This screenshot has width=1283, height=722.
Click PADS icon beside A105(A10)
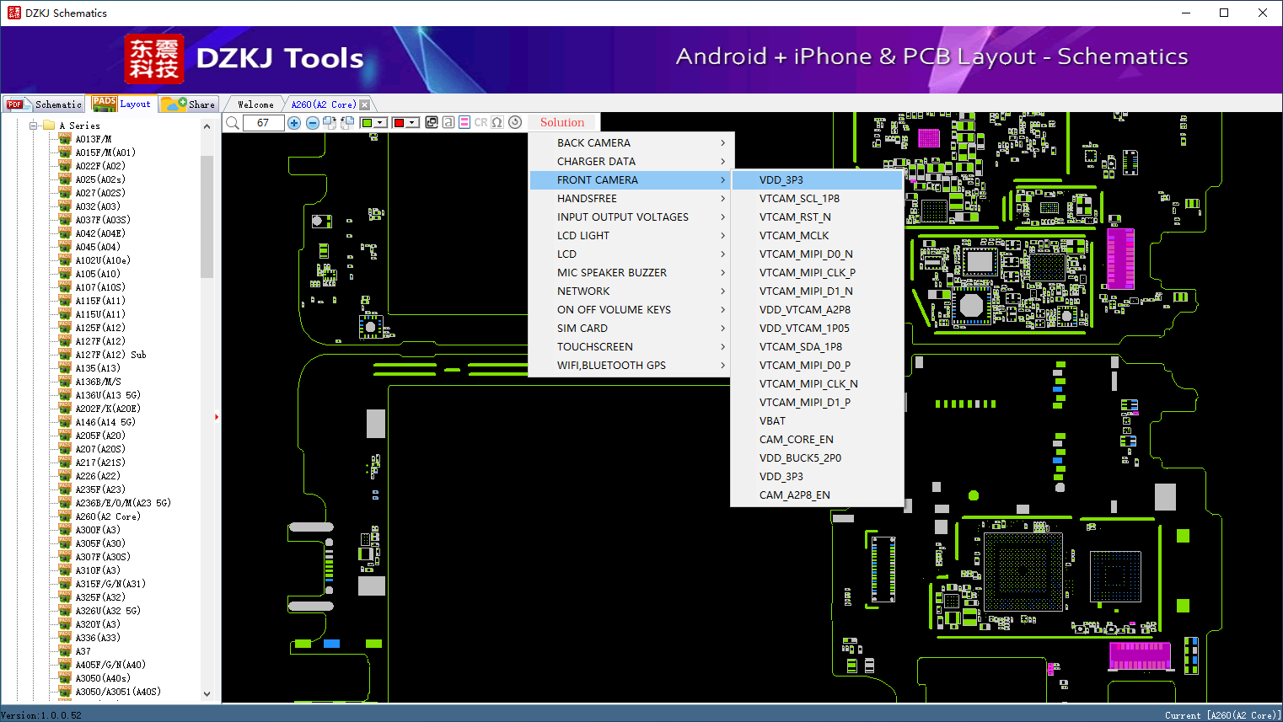[65, 274]
